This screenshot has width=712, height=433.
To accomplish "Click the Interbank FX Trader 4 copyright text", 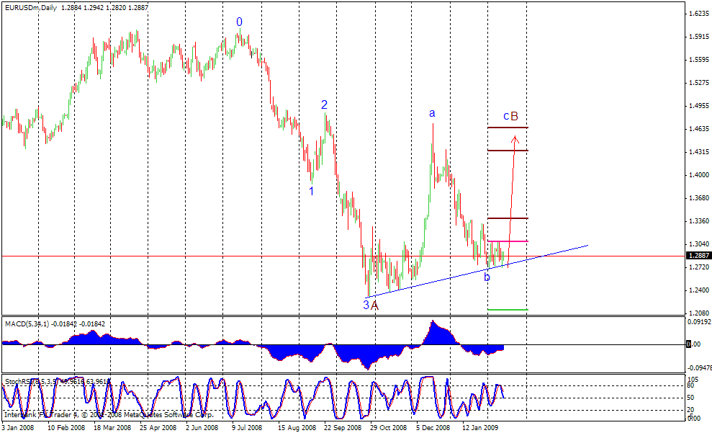I will [x=108, y=415].
